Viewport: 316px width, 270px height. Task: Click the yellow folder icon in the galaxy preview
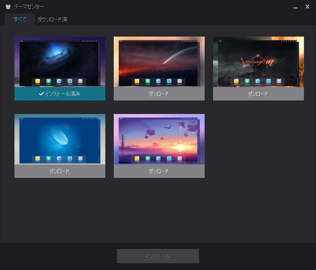(38, 81)
